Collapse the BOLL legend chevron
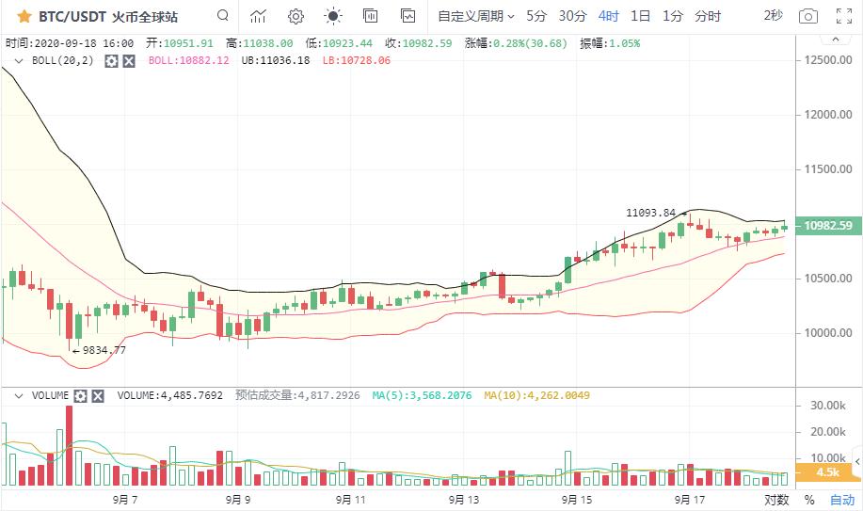This screenshot has width=863, height=511. (x=19, y=60)
